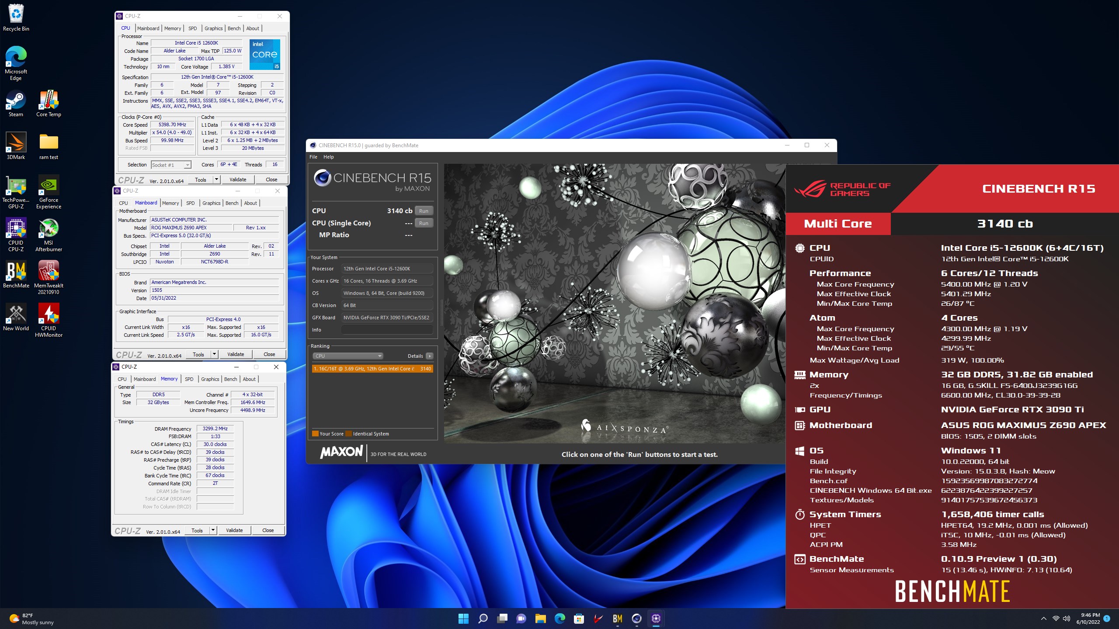1119x629 pixels.
Task: Click the ROG MAXIMUS Z690 APEX model field
Action: [x=191, y=228]
